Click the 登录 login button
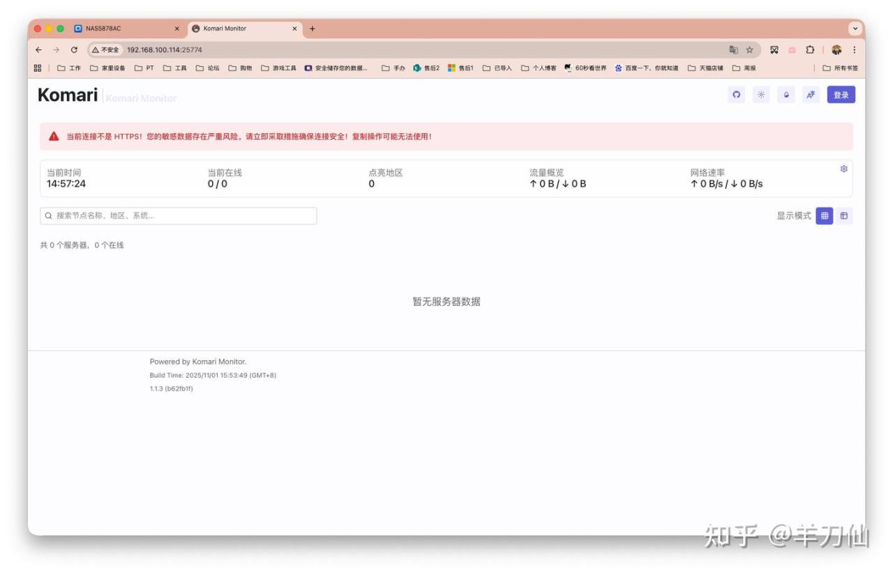The image size is (893, 572). (x=841, y=95)
